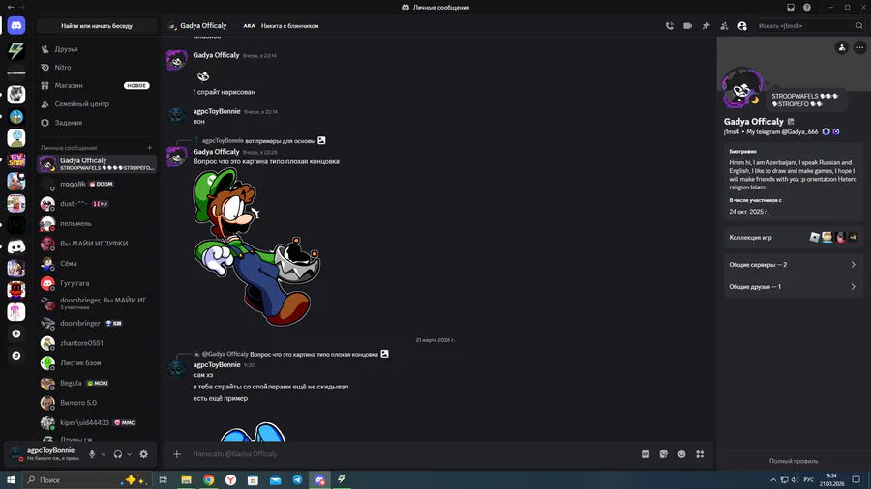This screenshot has width=871, height=489.
Task: Open the Discord inbox icon
Action: point(791,7)
